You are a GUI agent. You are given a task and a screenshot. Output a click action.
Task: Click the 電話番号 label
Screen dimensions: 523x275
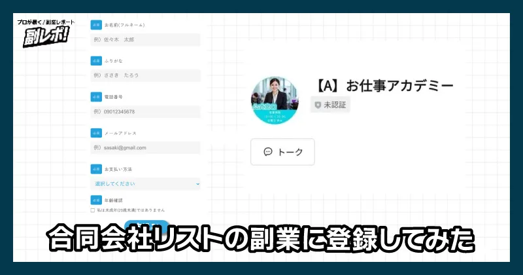(x=113, y=97)
